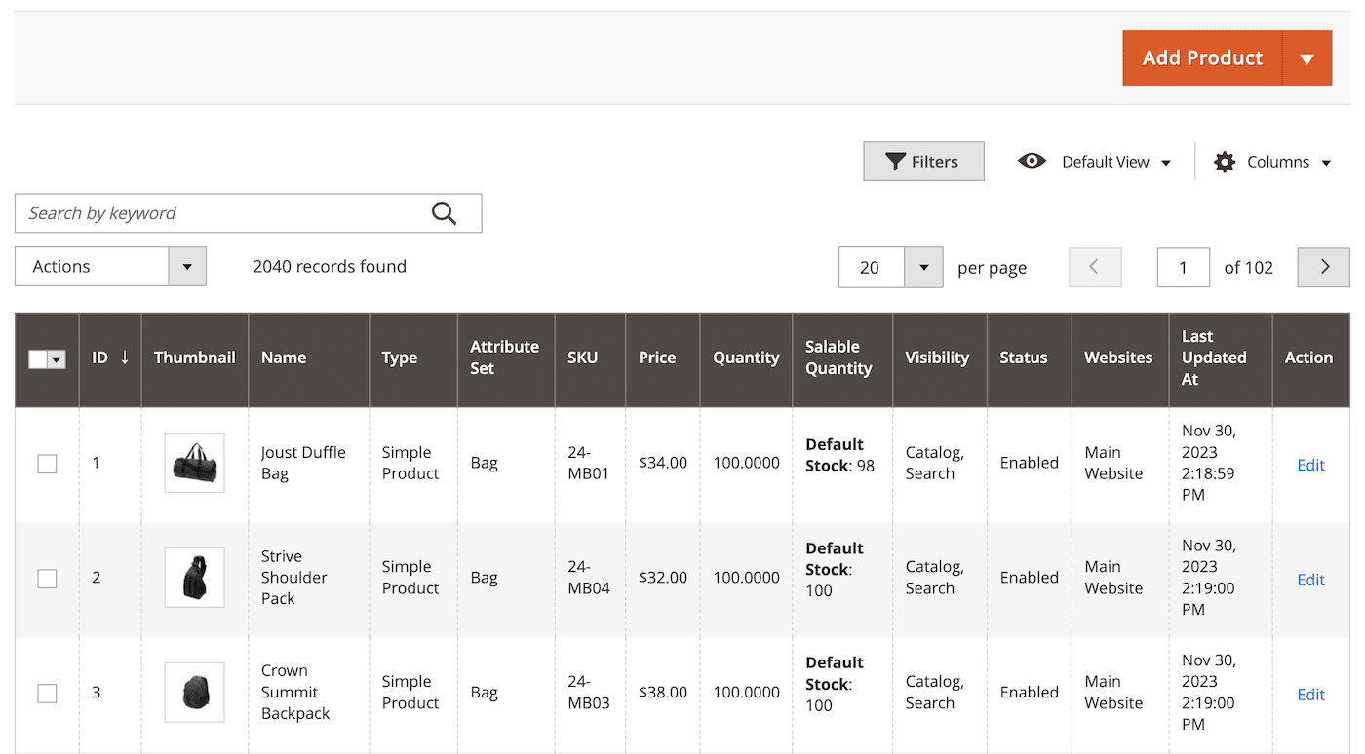1365x754 pixels.
Task: Go to next page with right arrow
Action: point(1323,267)
